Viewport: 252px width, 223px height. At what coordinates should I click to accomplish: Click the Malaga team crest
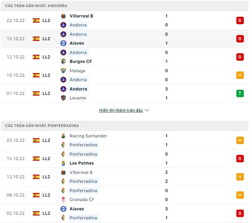tap(63, 71)
